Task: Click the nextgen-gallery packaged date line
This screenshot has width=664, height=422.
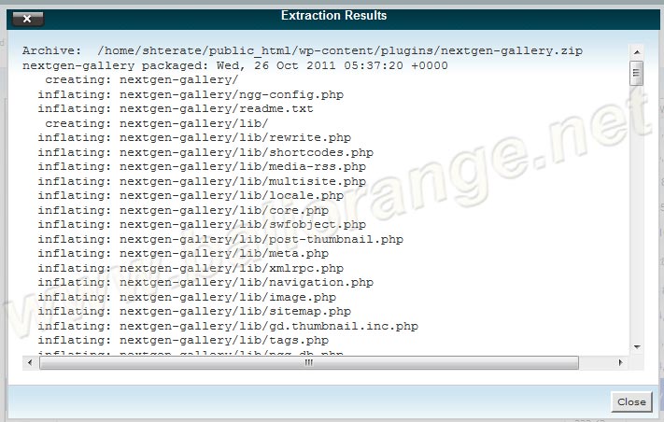Action: tap(234, 66)
